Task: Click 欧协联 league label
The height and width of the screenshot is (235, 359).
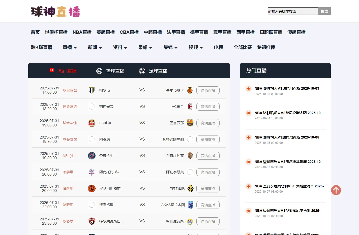Action: click(x=68, y=221)
